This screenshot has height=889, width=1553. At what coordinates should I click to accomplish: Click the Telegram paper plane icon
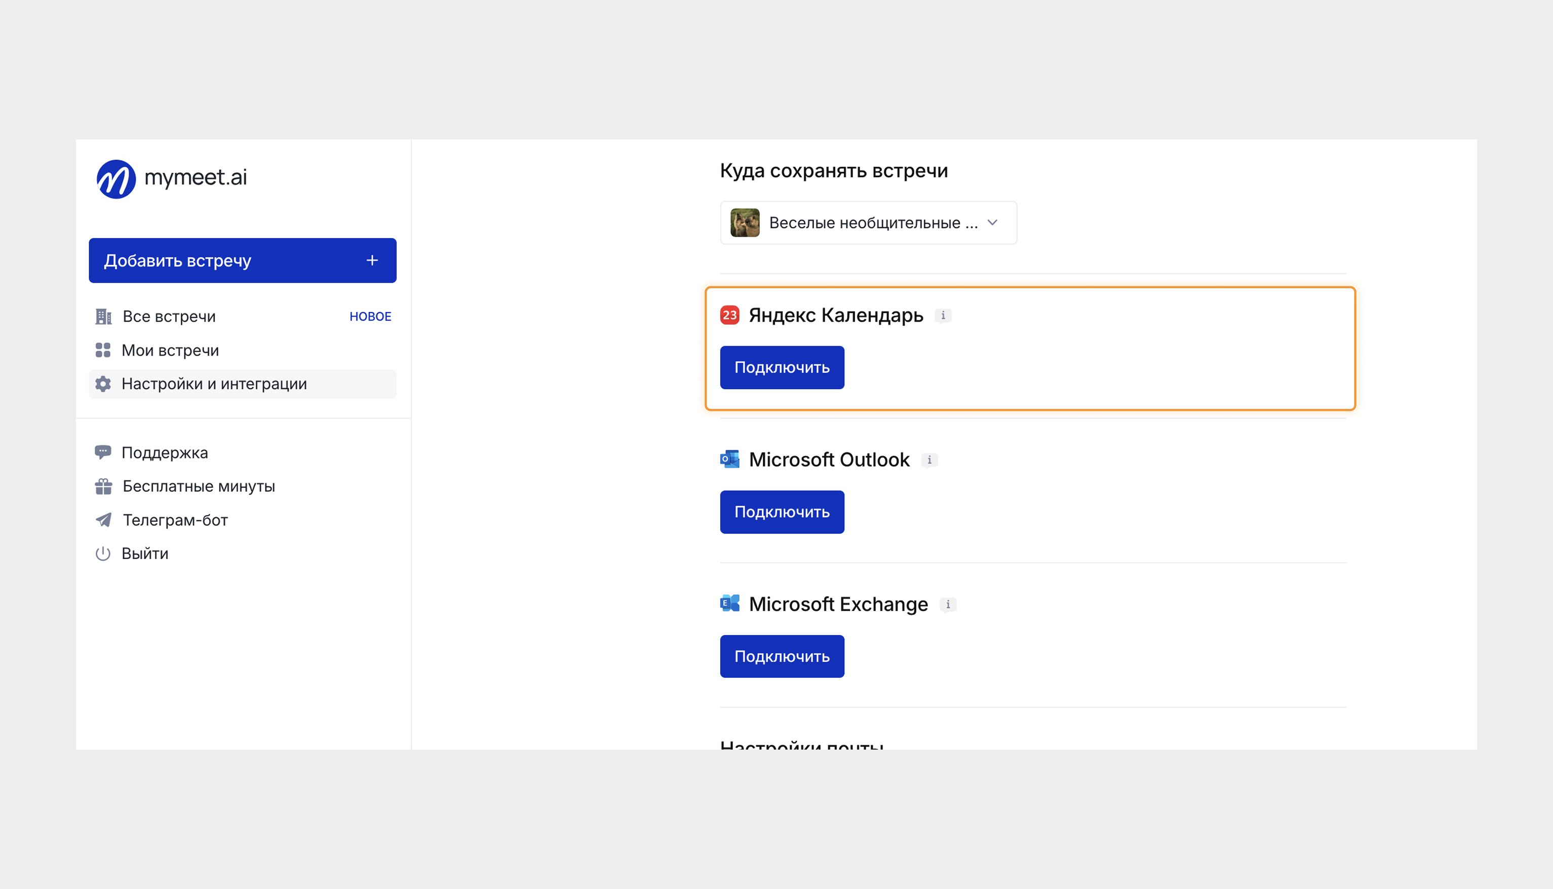pyautogui.click(x=103, y=520)
